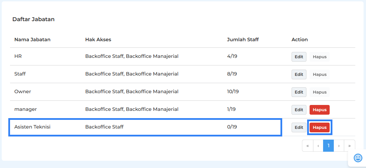Edit the manager position
366x168 pixels.
[299, 110]
